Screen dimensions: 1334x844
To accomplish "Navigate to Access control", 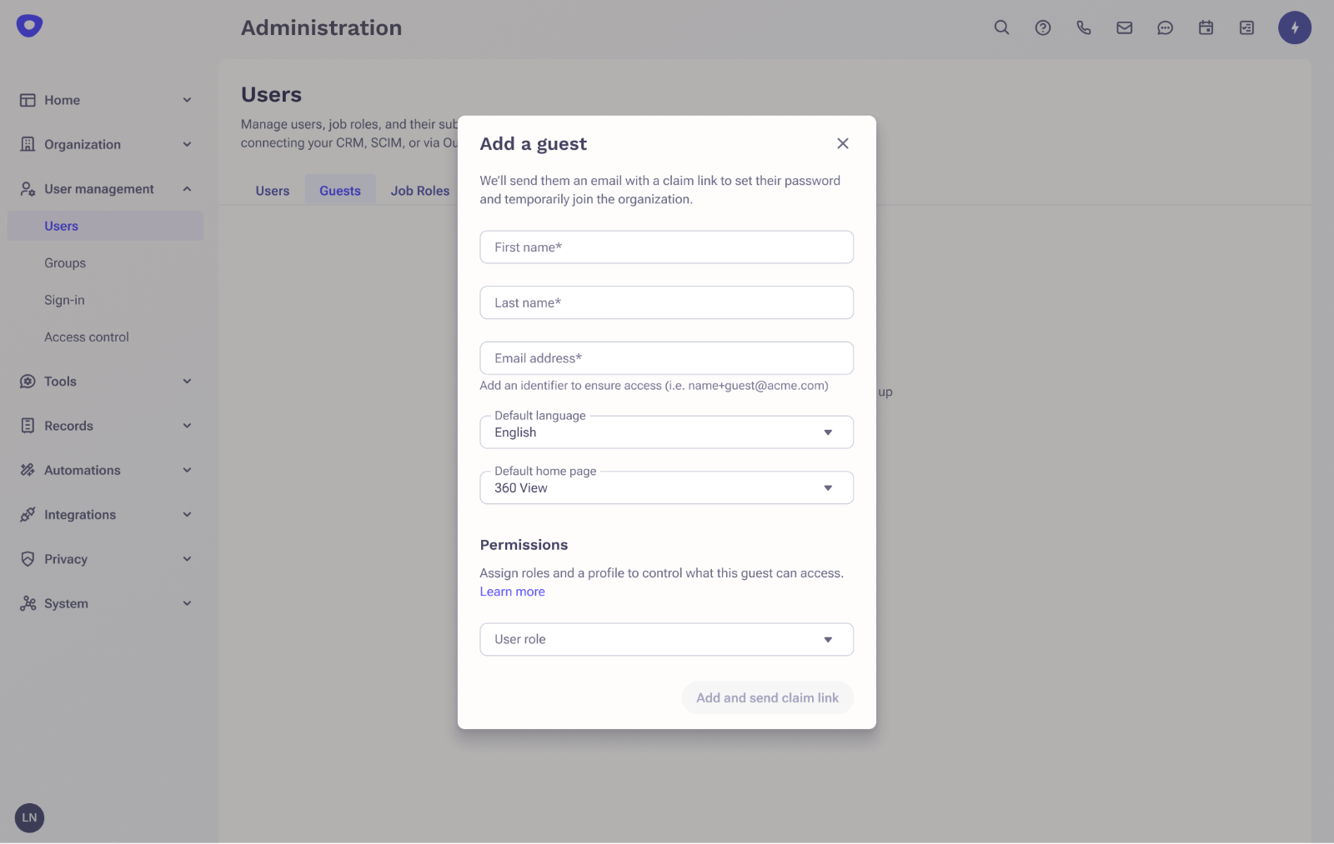I will click(86, 337).
